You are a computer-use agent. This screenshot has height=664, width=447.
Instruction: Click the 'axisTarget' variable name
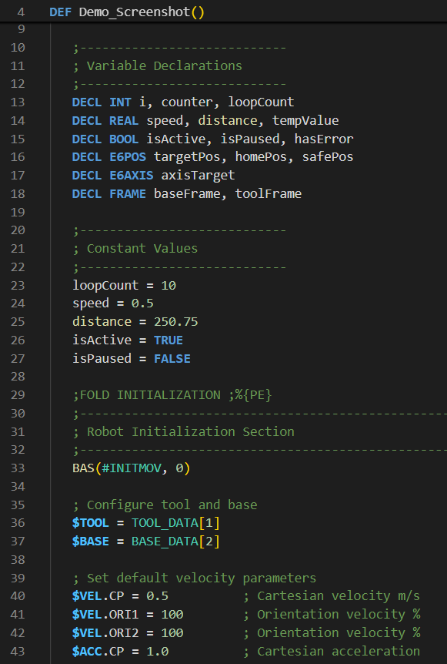click(x=198, y=176)
